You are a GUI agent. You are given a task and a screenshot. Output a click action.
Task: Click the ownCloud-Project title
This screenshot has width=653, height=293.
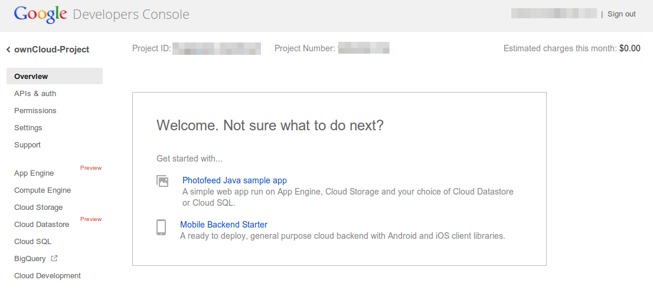pyautogui.click(x=51, y=50)
